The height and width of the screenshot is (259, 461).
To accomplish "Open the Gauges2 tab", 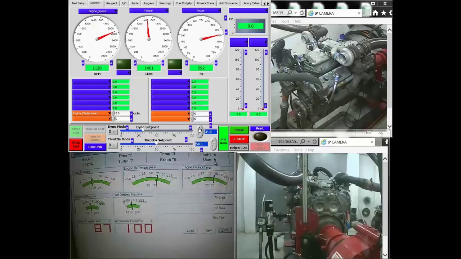I will (x=111, y=3).
